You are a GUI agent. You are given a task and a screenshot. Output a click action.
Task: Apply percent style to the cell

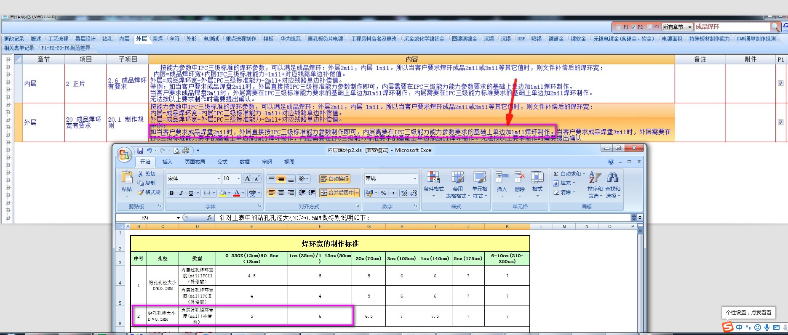(x=383, y=193)
